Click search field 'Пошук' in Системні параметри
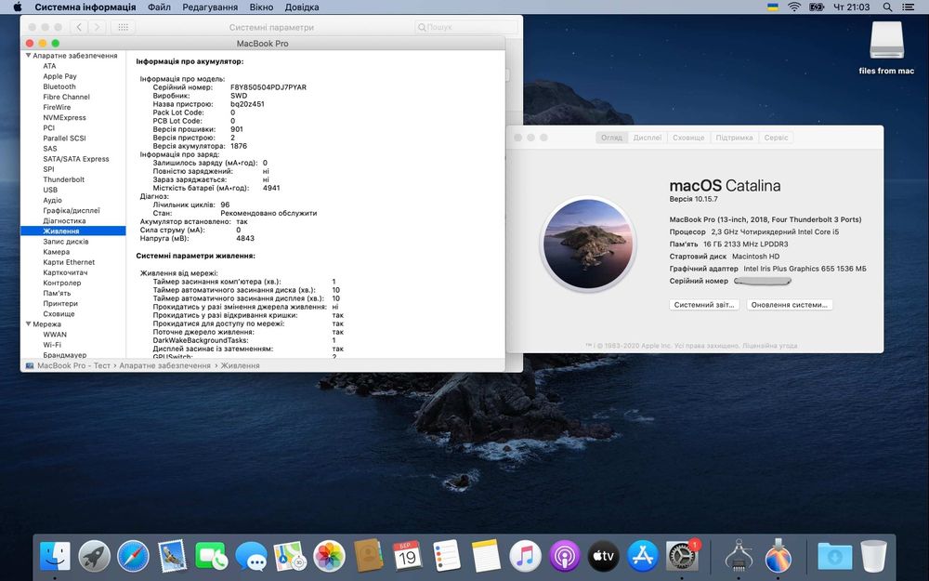929x581 pixels. pyautogui.click(x=466, y=27)
